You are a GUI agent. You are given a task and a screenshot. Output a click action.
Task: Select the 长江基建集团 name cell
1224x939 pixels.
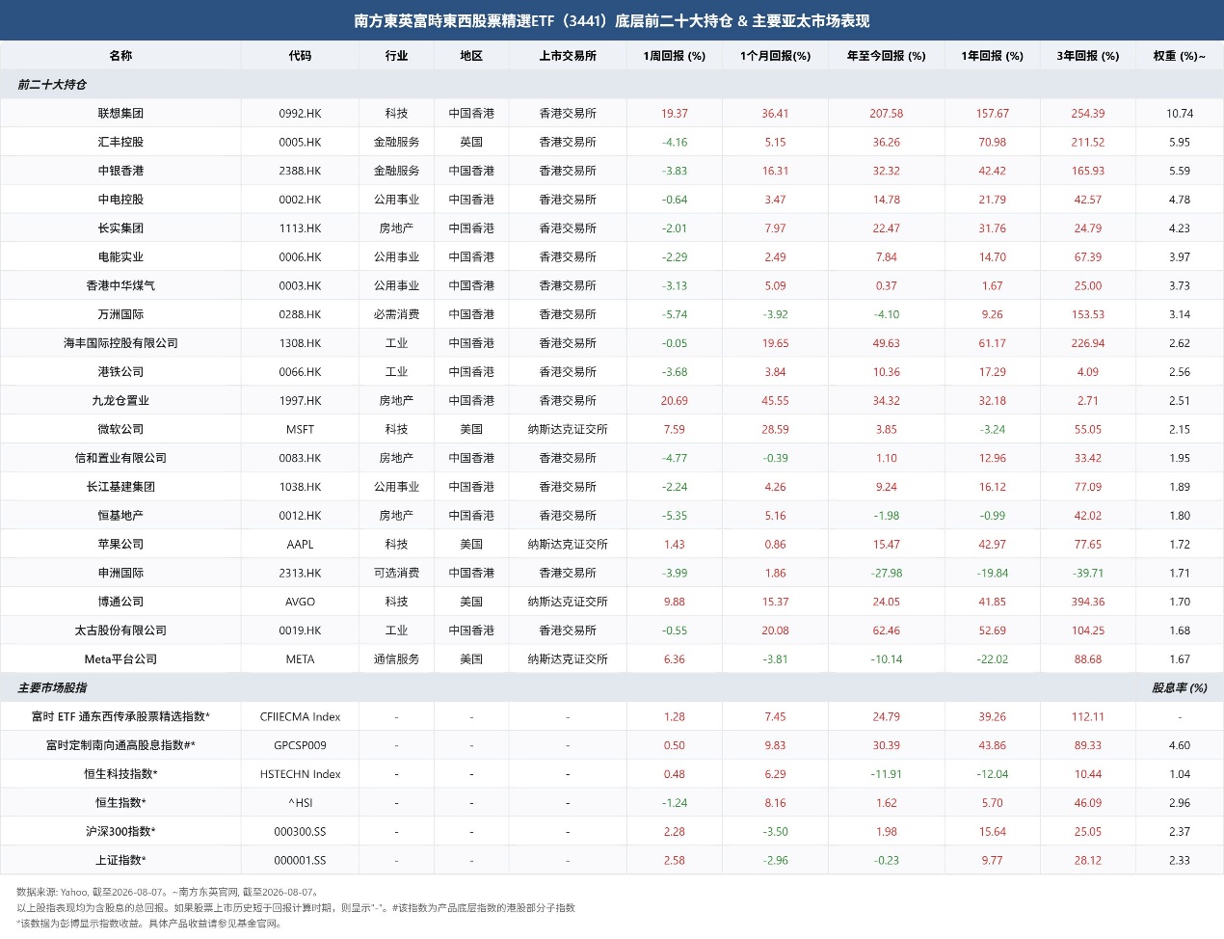click(x=120, y=487)
